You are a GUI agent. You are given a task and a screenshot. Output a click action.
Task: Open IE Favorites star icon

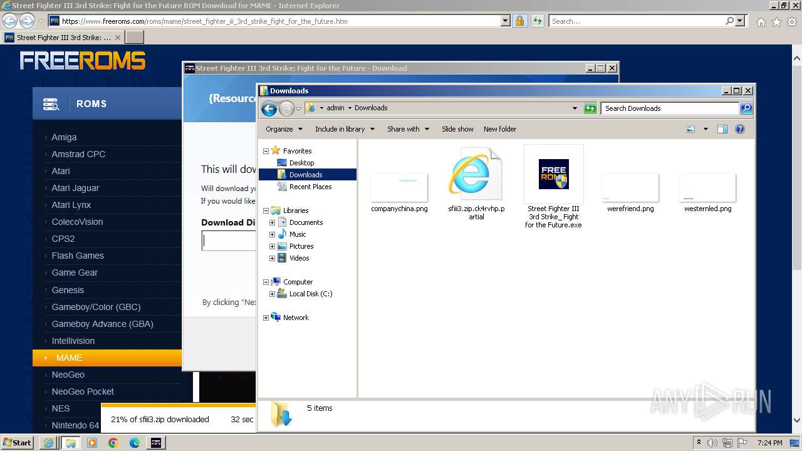(776, 22)
